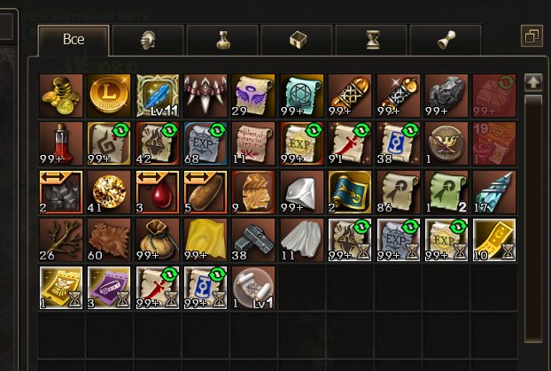Click the inventory scrollbar track
This screenshot has height=371, width=551.
(532, 218)
